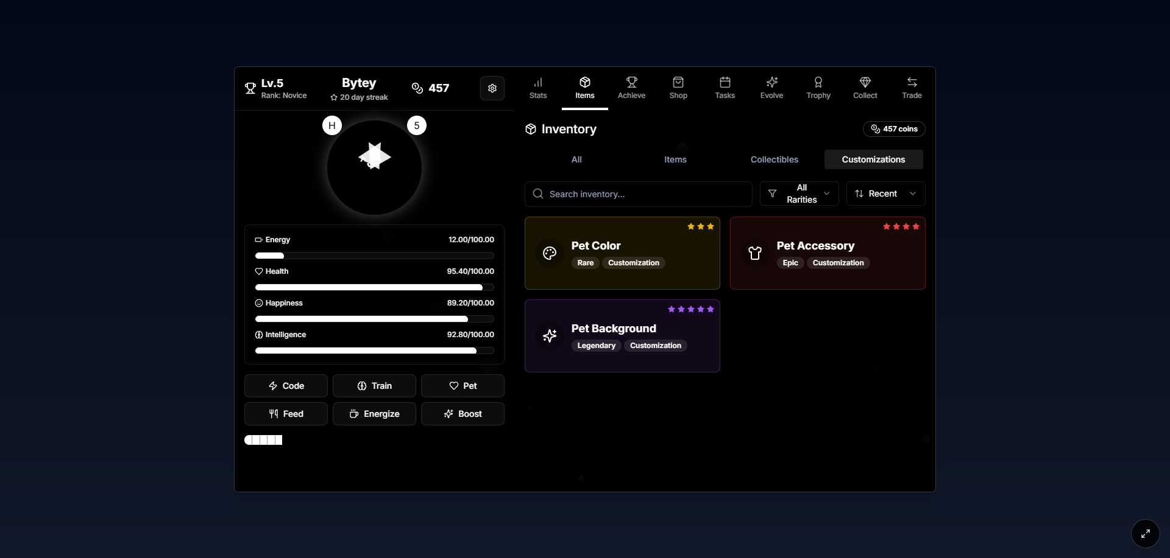This screenshot has width=1170, height=558.
Task: Toggle the Rare filter badge on Pet Color
Action: point(585,263)
